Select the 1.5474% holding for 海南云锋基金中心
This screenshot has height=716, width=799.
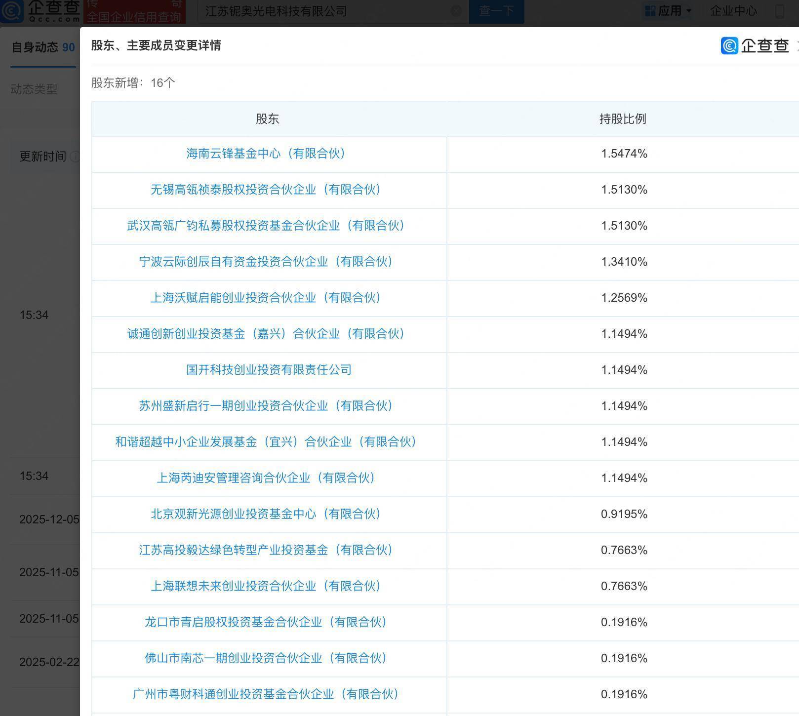pyautogui.click(x=624, y=154)
